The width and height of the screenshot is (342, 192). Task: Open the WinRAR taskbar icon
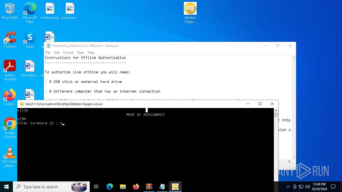(x=149, y=187)
